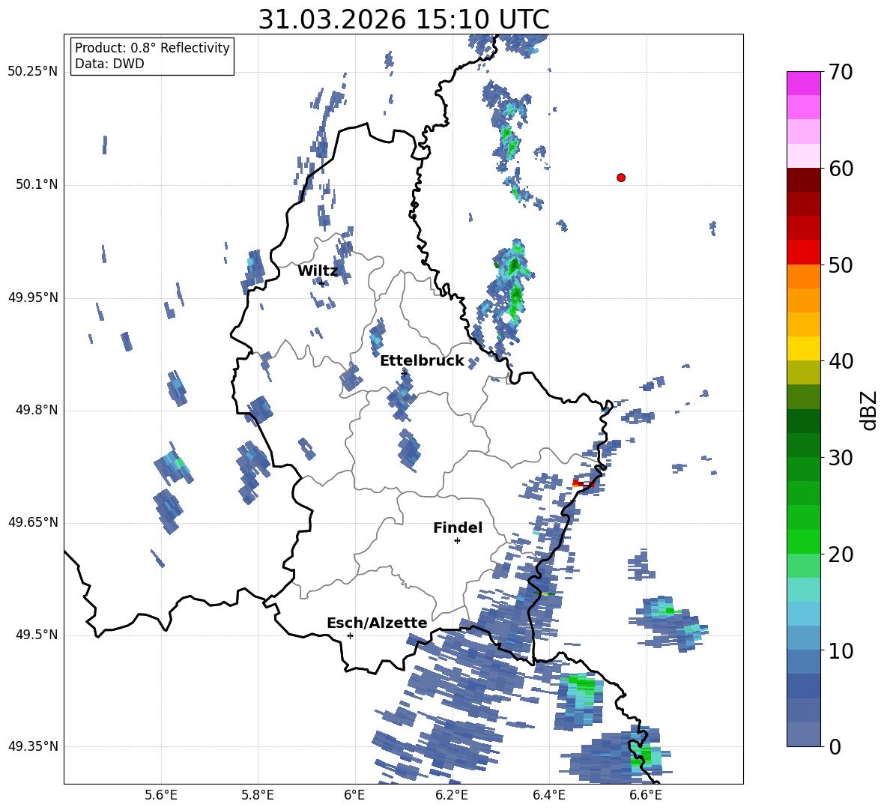Click the Esch/Alzette city label
The image size is (887, 810).
pos(377,623)
